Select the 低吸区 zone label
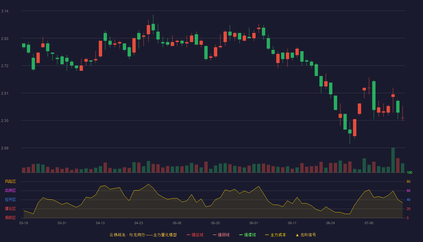The image size is (423, 242). point(10,217)
